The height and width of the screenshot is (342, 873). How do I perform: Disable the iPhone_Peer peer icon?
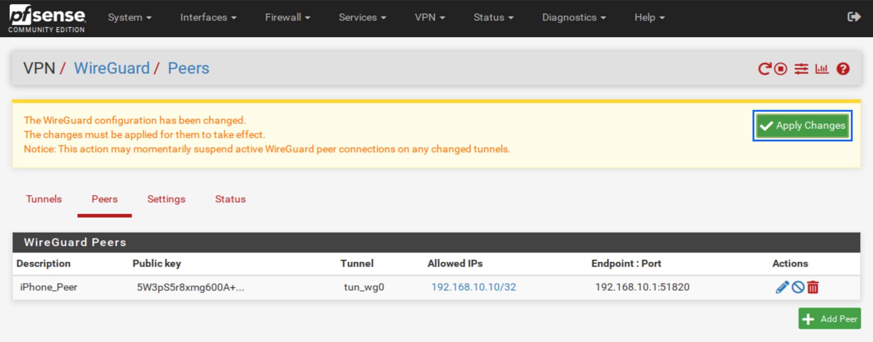click(x=798, y=287)
